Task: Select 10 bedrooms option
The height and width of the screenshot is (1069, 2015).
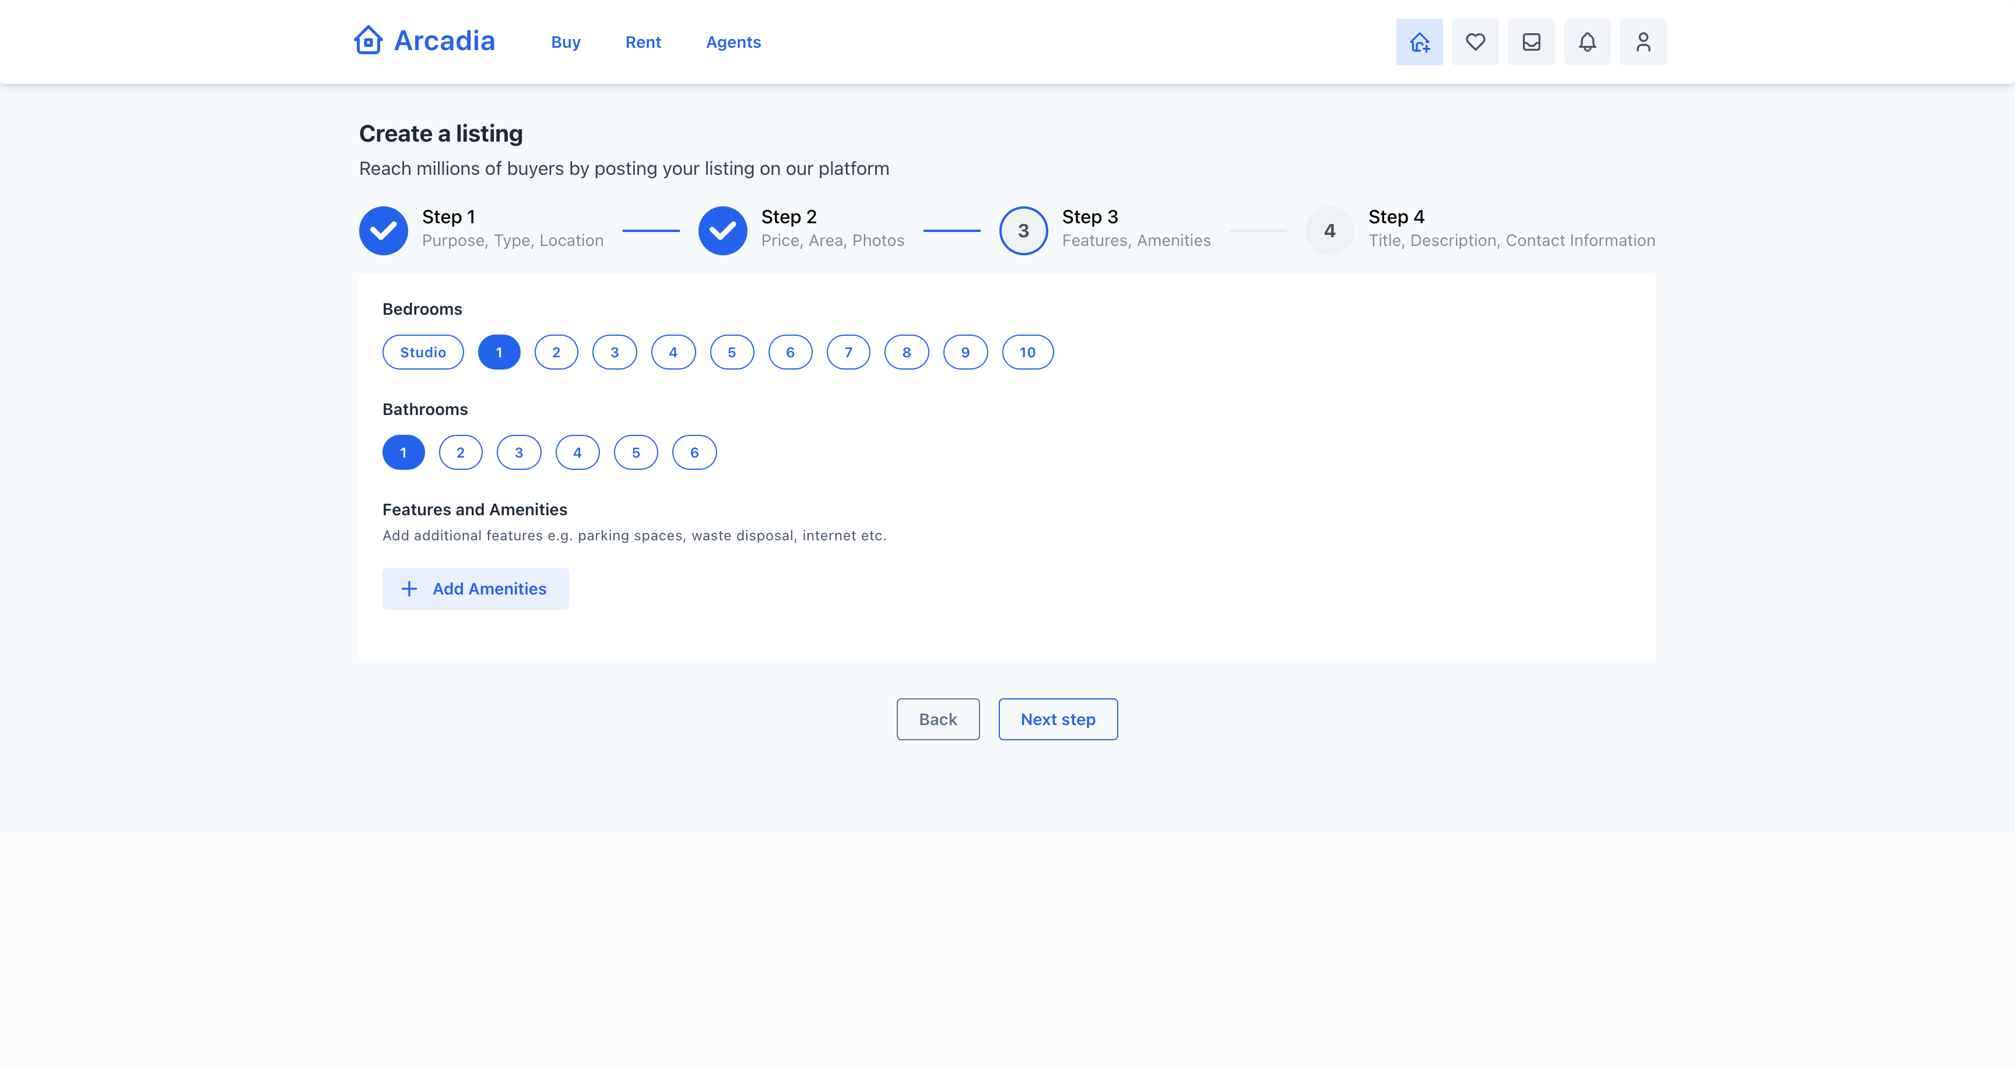Action: click(x=1027, y=352)
